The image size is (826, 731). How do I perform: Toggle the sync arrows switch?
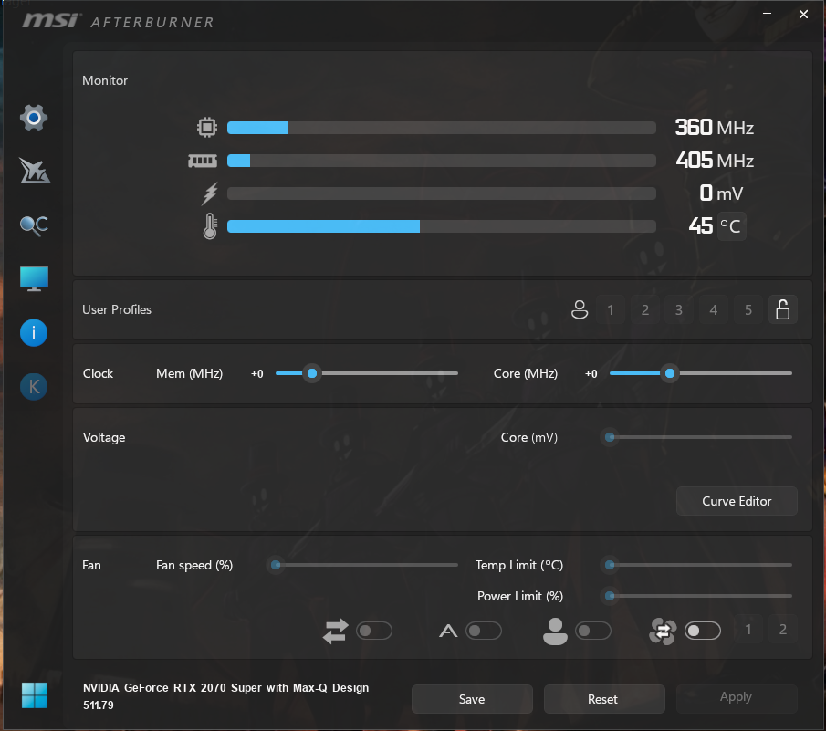click(x=374, y=631)
